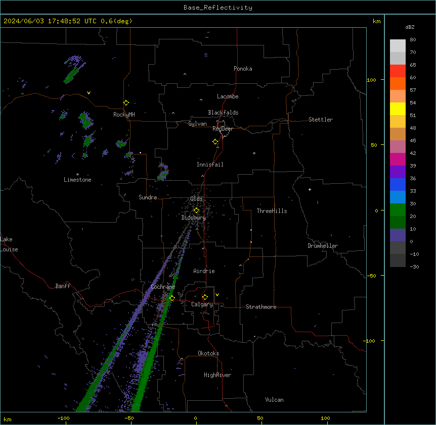
Task: Click the yellow diamond marker below RedDeer
Action: pyautogui.click(x=215, y=142)
